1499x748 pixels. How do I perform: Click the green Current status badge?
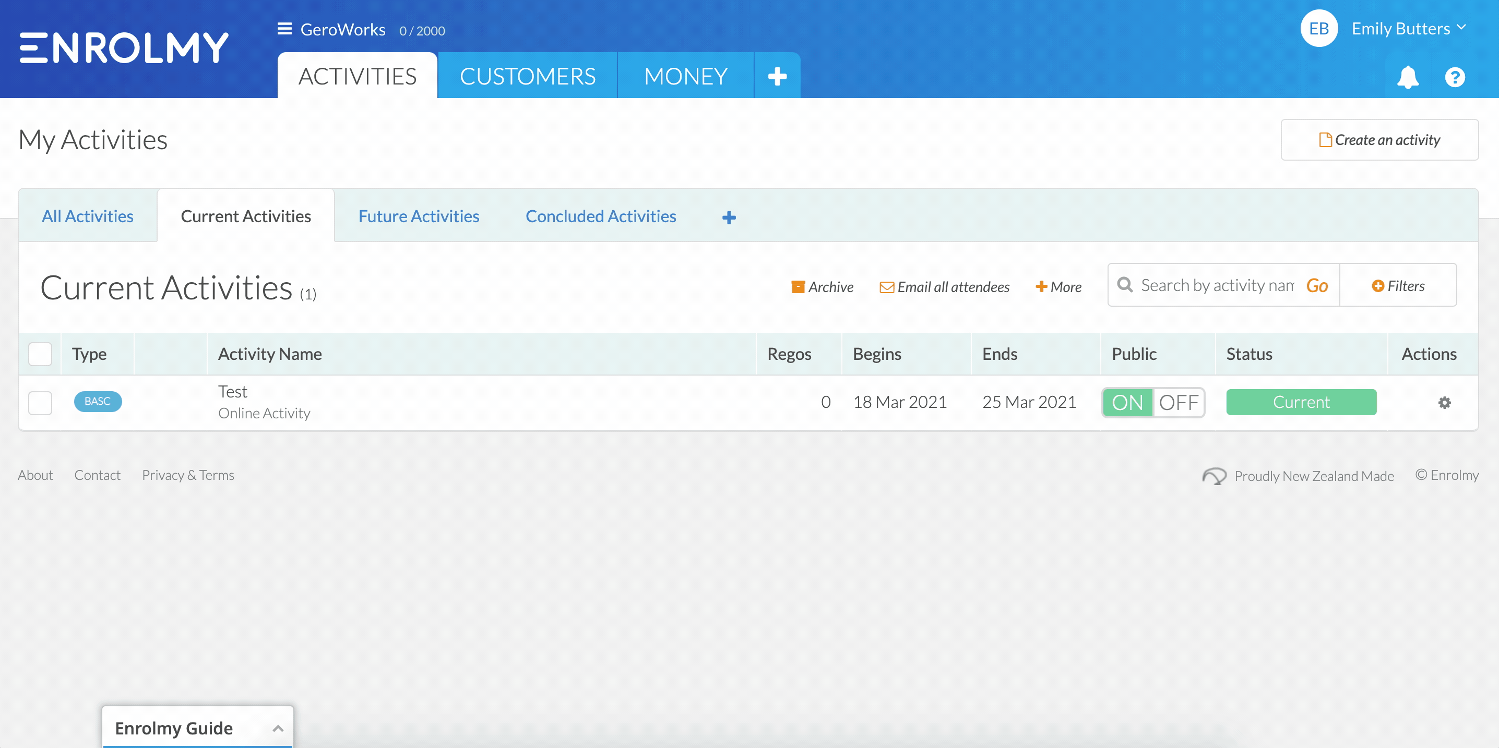(1301, 402)
